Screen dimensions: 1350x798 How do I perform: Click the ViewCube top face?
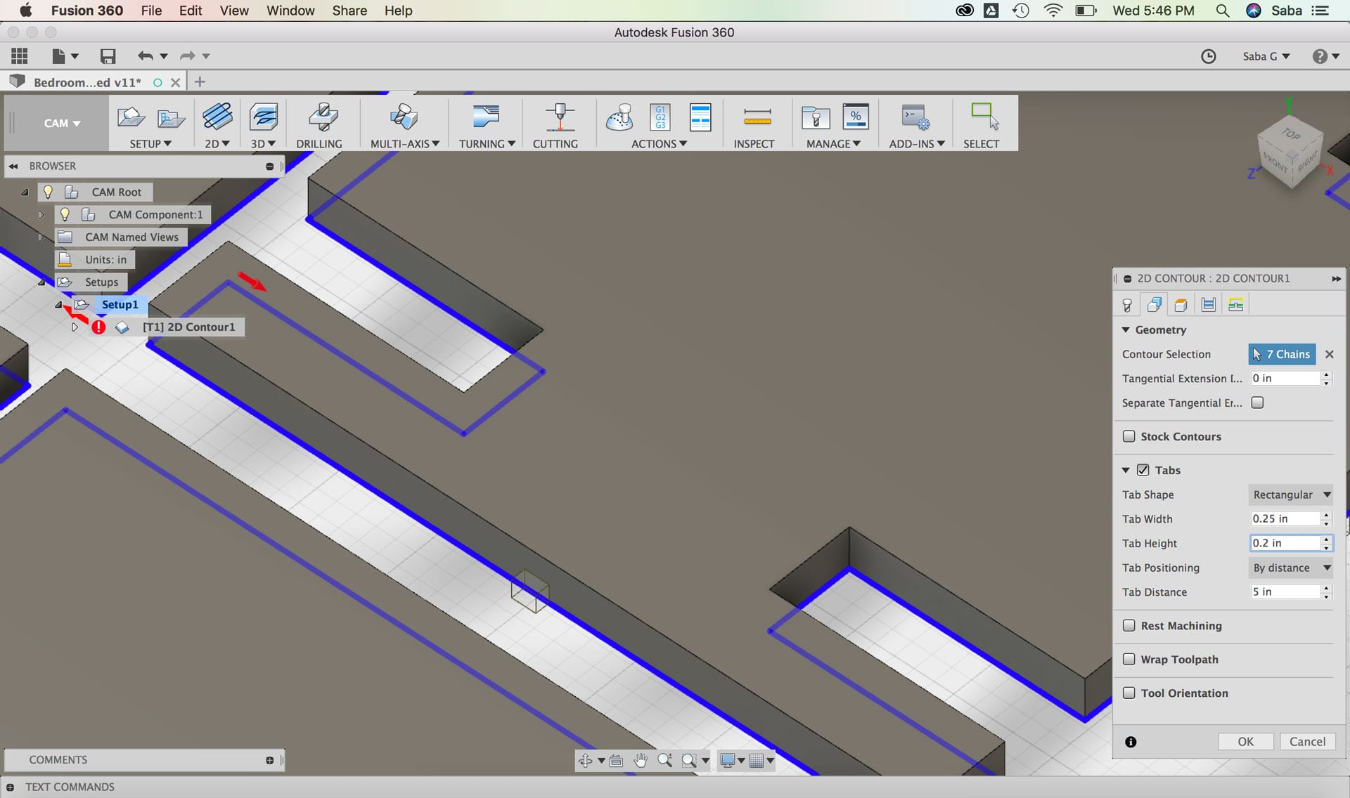[1291, 133]
